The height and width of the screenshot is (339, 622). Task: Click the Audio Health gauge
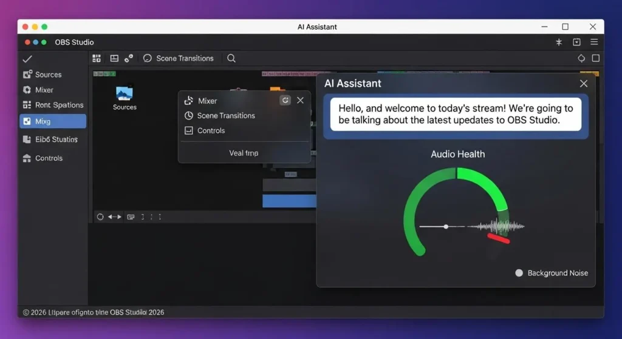[x=457, y=212]
